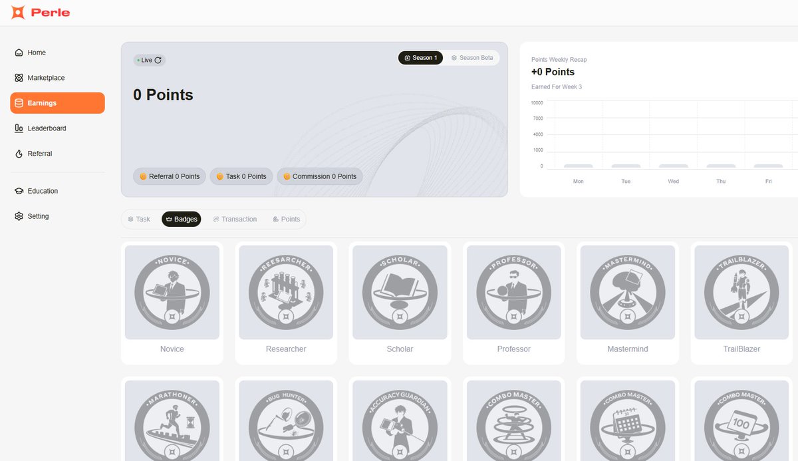
Task: Click the Researcher badge image
Action: [286, 292]
